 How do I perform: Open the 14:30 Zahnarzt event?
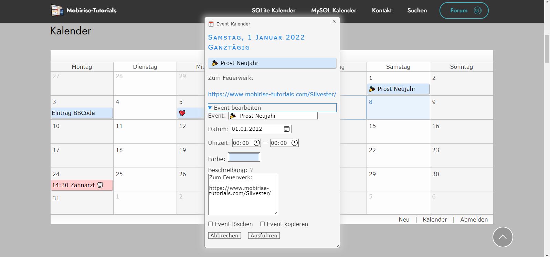point(82,185)
